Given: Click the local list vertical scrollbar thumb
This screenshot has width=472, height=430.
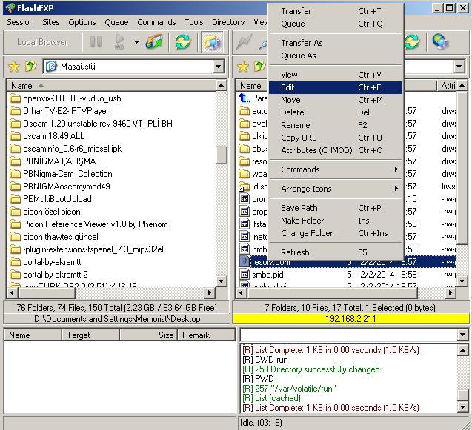Looking at the screenshot, I should (222, 155).
